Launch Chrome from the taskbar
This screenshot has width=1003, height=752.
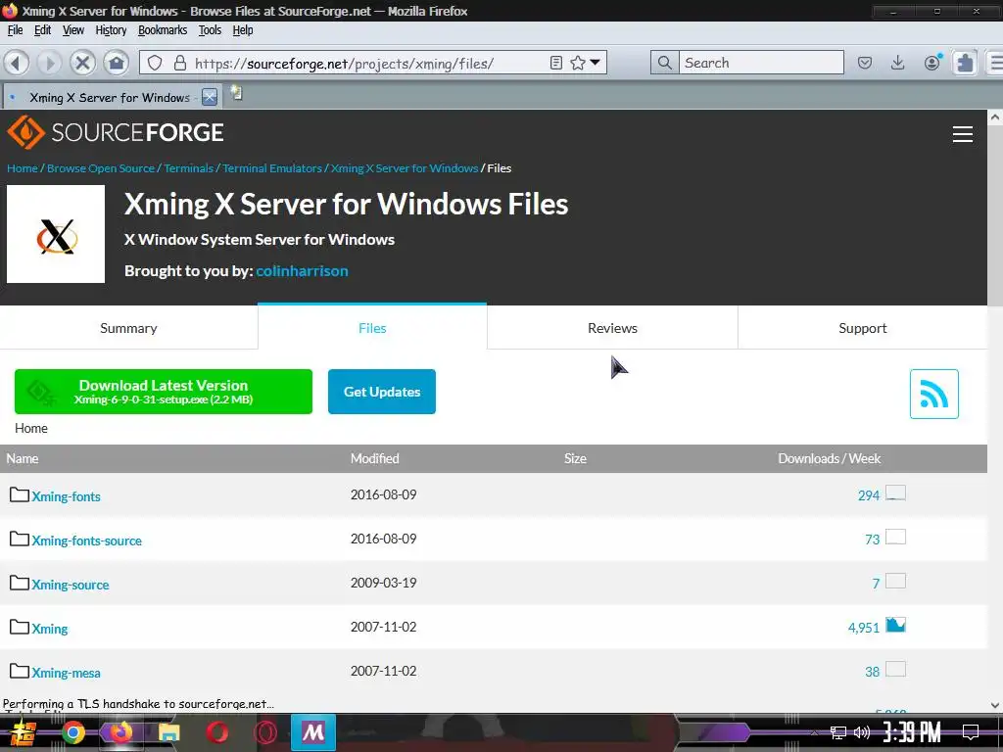[72, 732]
